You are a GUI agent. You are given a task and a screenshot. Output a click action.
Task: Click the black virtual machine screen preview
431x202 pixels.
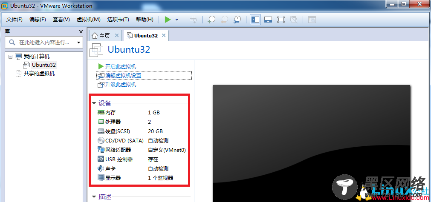click(311, 143)
